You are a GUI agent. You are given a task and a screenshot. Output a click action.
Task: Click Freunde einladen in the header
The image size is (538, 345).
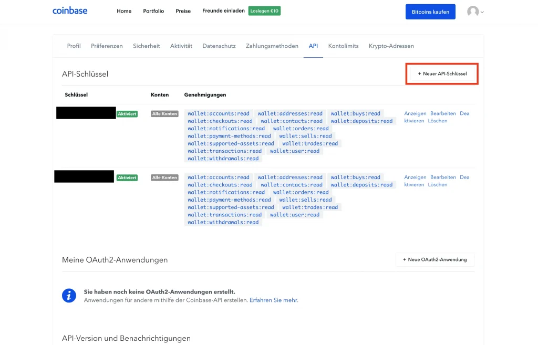click(x=223, y=11)
